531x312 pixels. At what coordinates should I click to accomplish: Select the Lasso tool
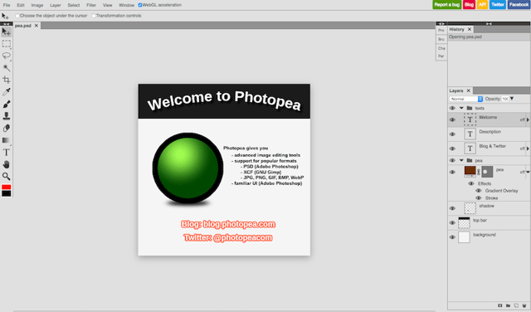7,56
